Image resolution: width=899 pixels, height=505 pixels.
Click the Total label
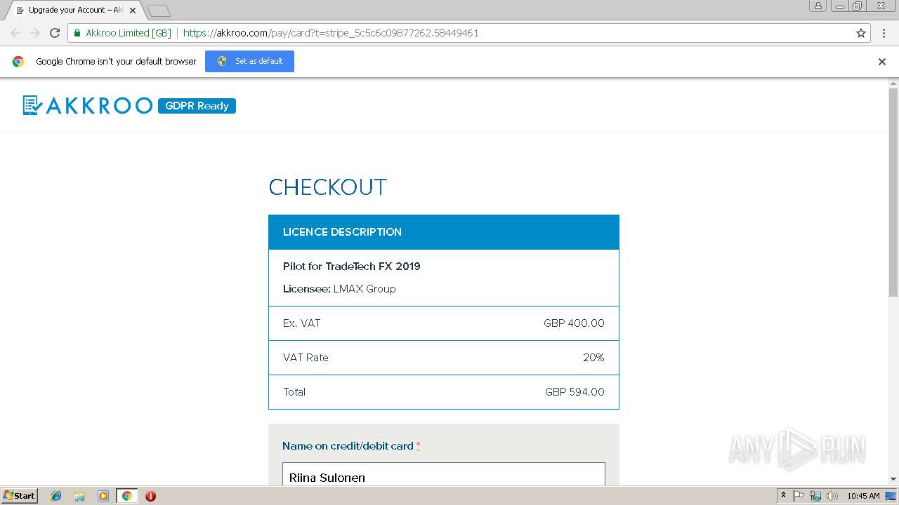point(294,392)
